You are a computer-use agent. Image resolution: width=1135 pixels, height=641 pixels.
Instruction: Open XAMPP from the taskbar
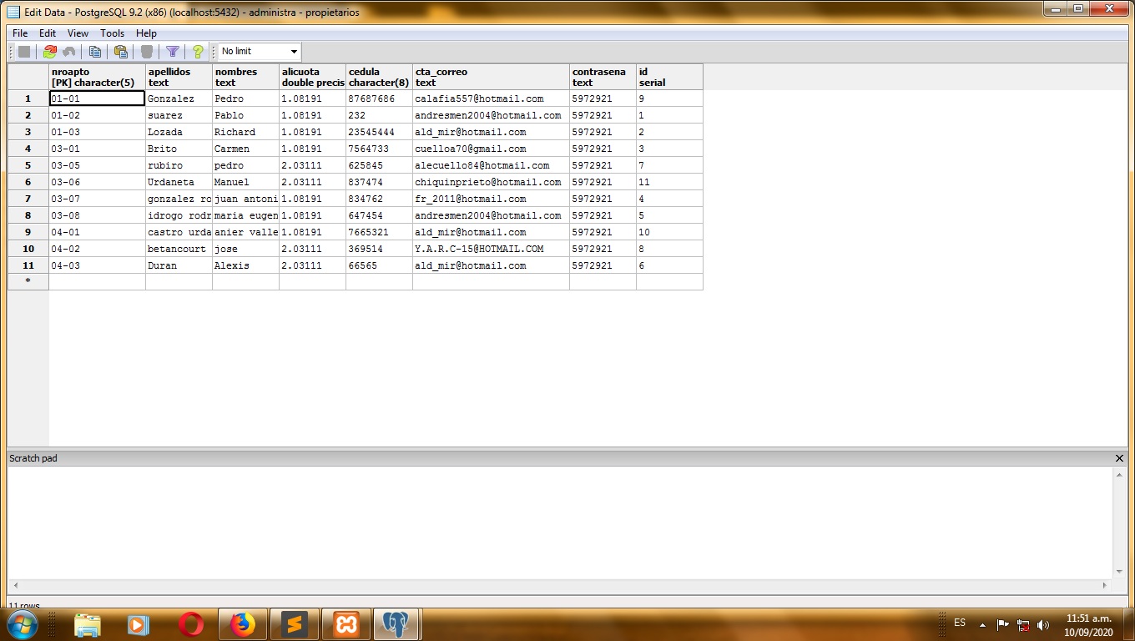pyautogui.click(x=346, y=624)
